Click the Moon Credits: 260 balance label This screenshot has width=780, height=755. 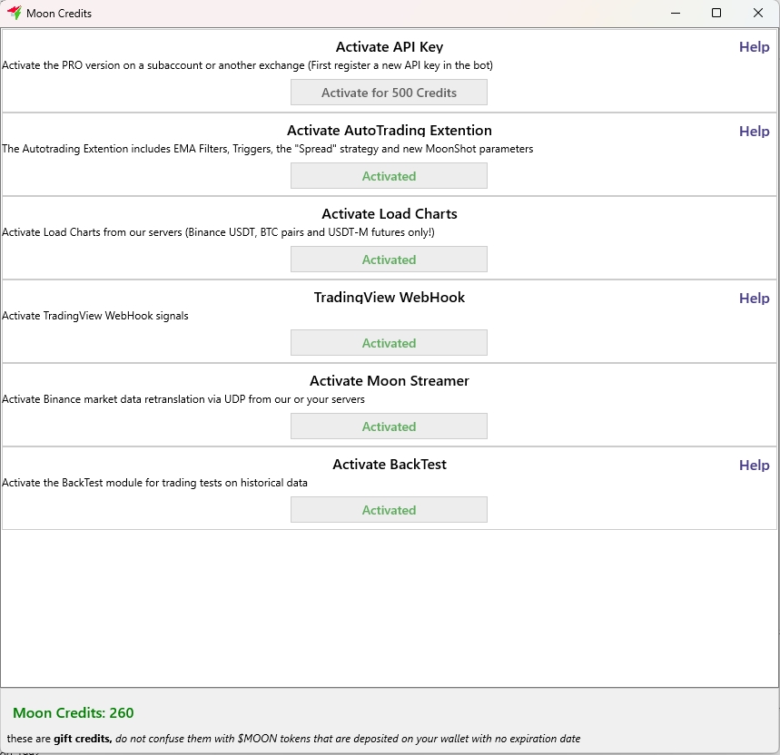(74, 713)
